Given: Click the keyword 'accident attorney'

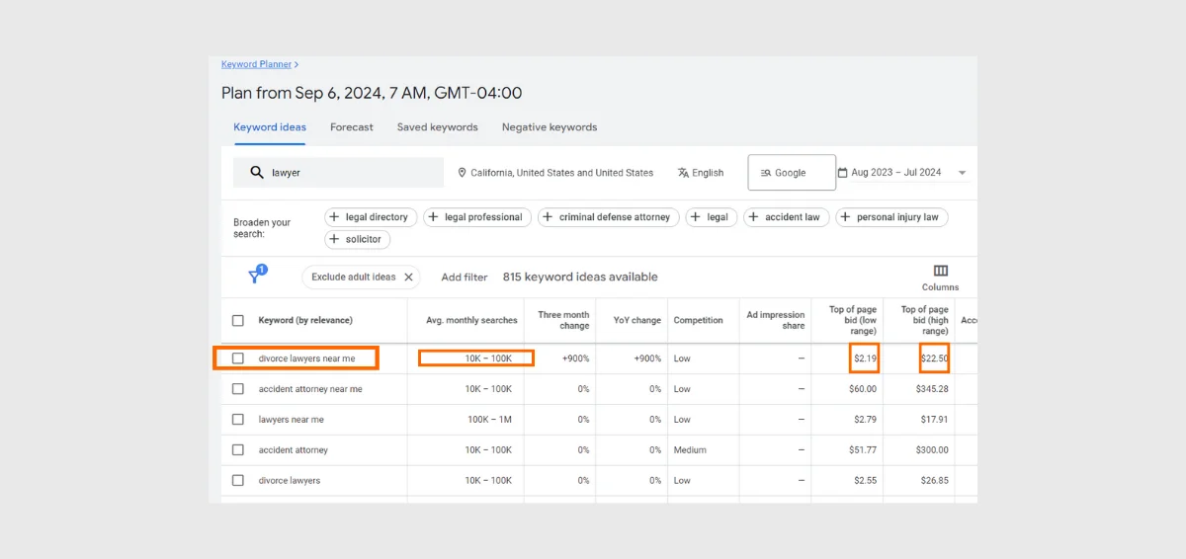Looking at the screenshot, I should pyautogui.click(x=294, y=450).
